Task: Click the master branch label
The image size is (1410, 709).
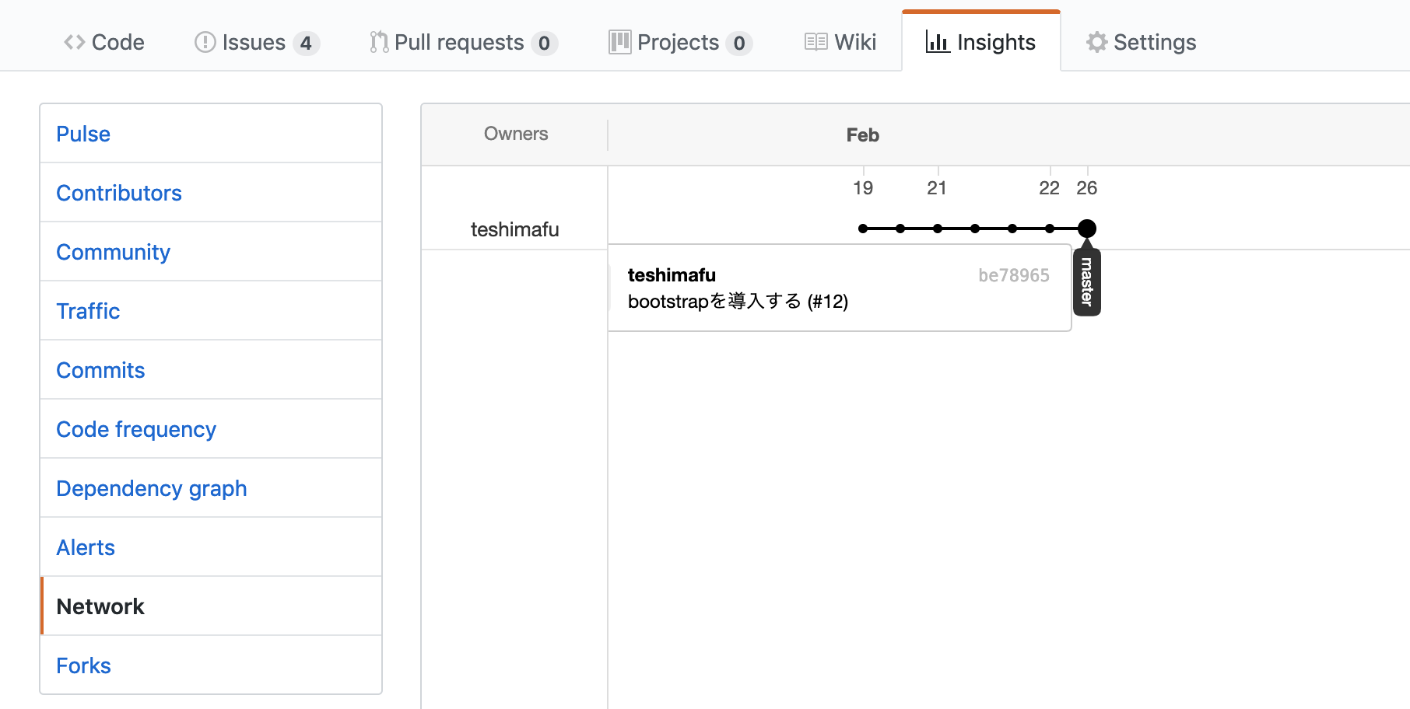Action: click(x=1087, y=281)
